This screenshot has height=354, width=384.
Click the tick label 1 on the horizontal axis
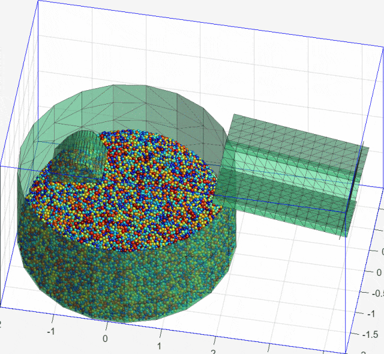point(159,346)
